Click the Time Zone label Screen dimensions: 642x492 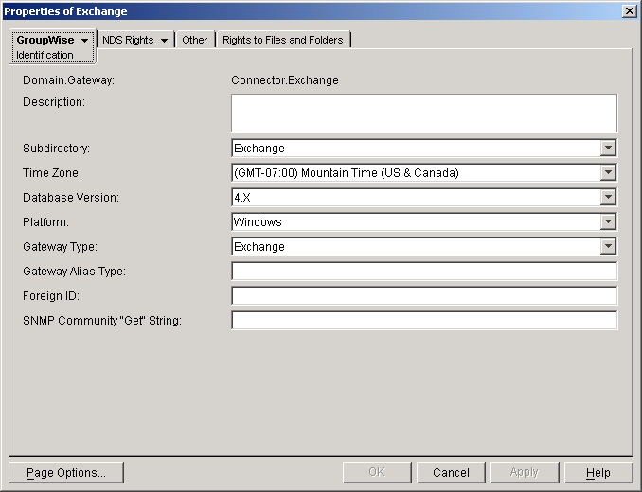52,172
